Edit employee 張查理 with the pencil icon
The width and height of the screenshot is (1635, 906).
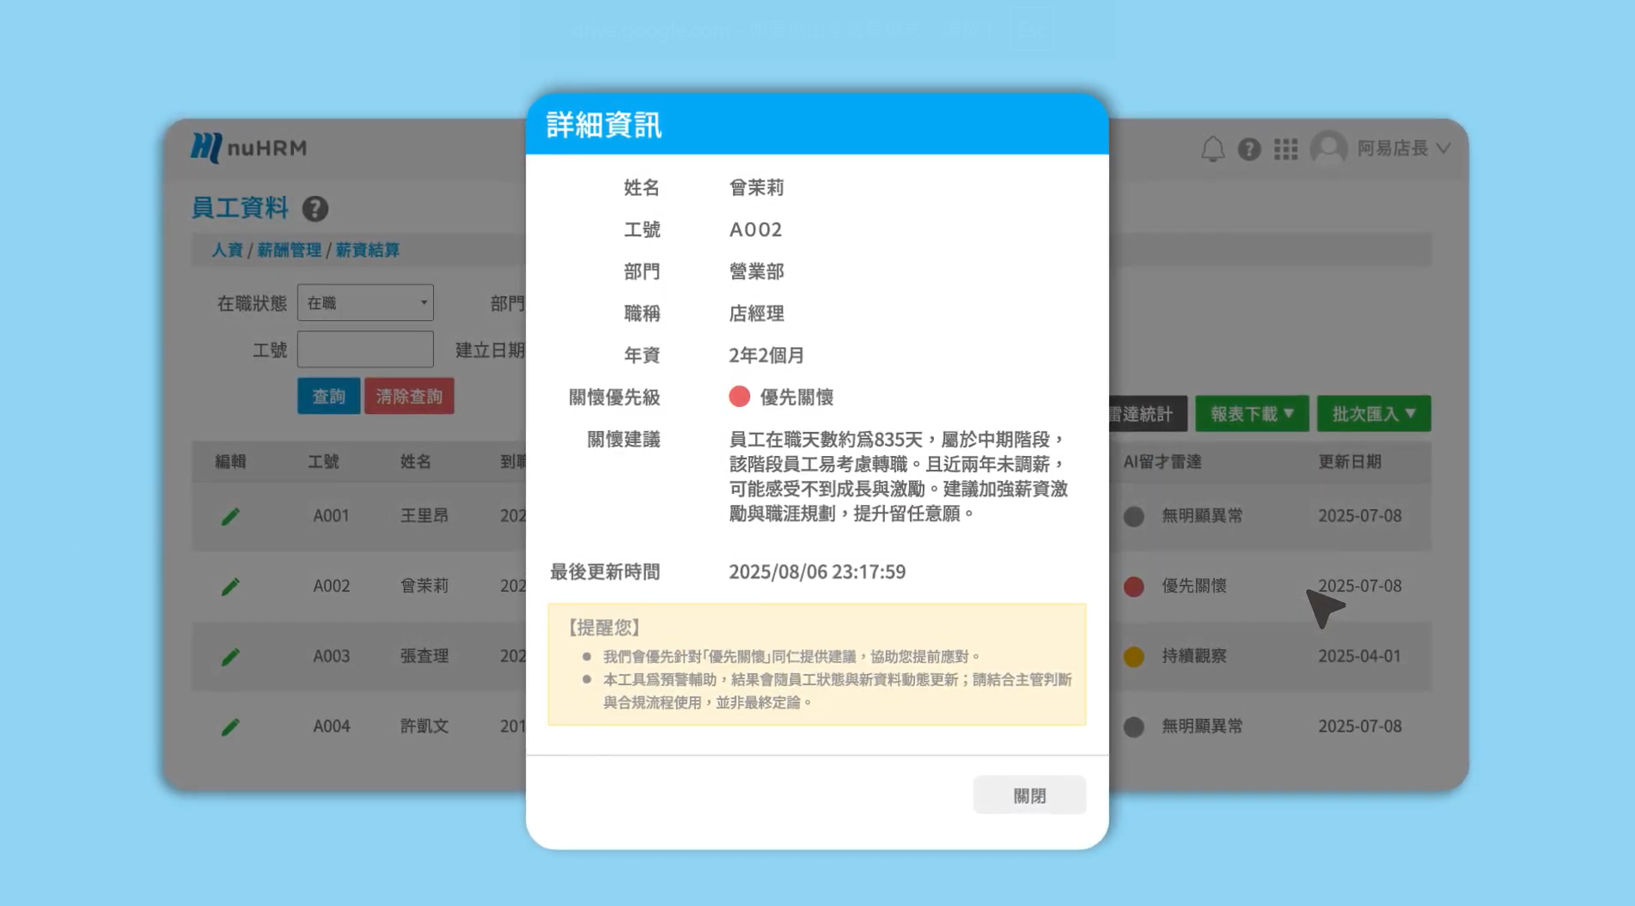pos(230,656)
